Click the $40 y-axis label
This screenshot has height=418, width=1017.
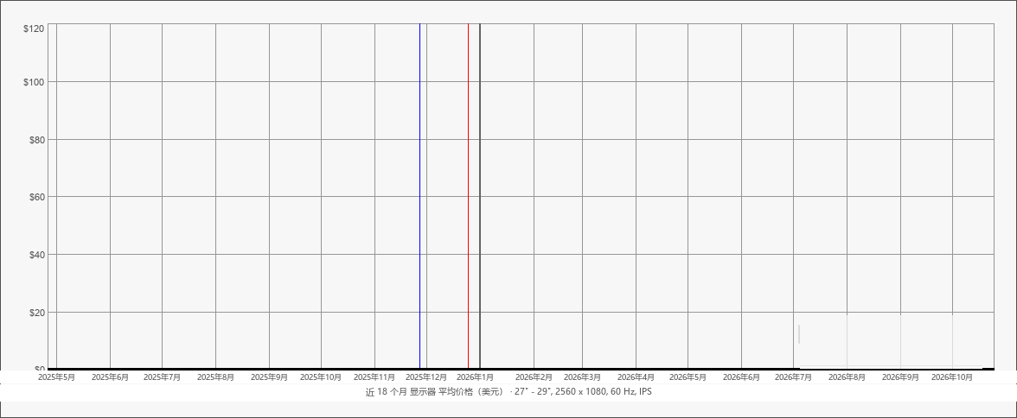tap(35, 254)
